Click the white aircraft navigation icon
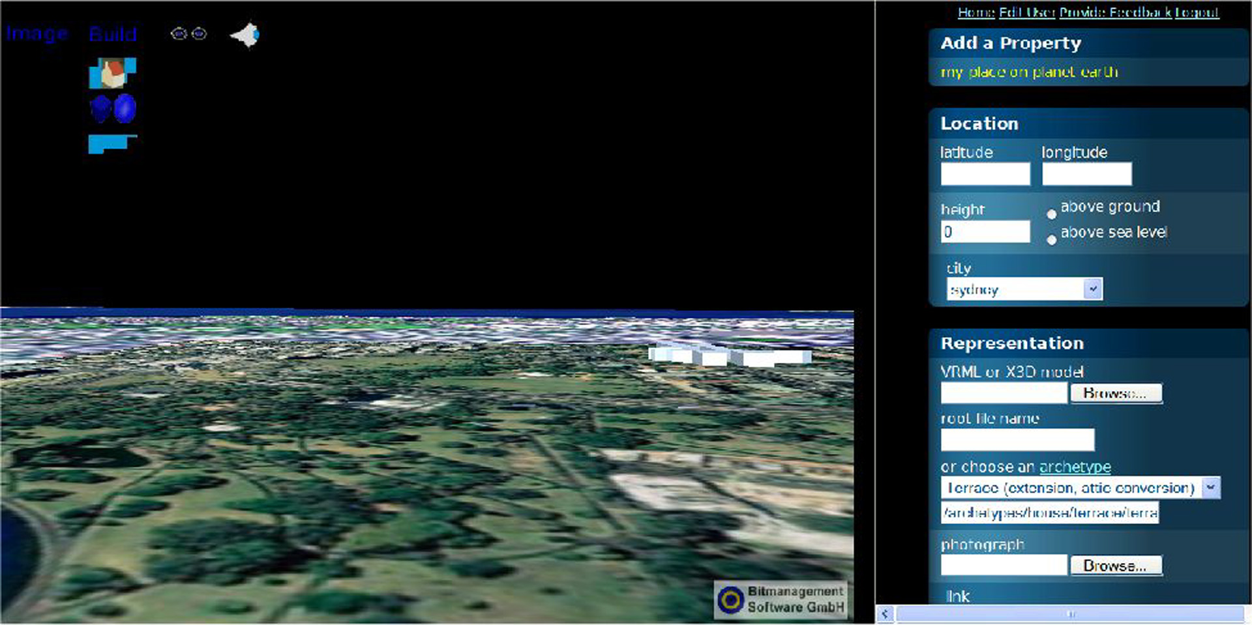1252x625 pixels. pyautogui.click(x=245, y=35)
